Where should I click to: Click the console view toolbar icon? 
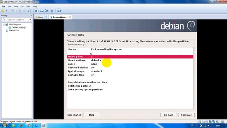coord(59,11)
